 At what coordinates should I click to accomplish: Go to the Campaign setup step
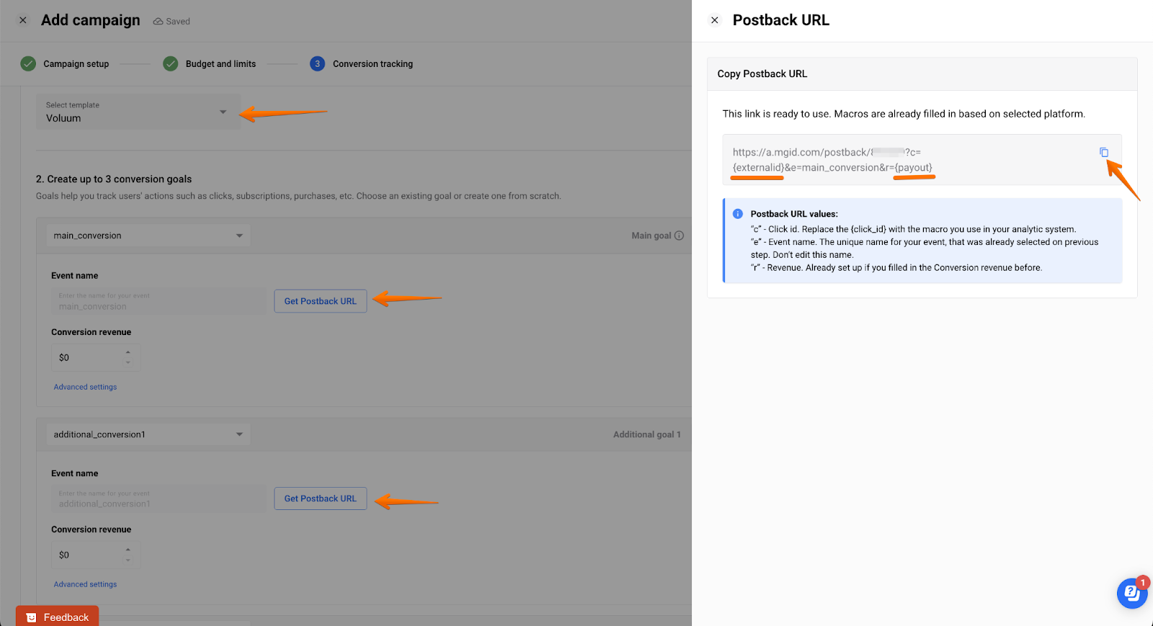pos(76,64)
